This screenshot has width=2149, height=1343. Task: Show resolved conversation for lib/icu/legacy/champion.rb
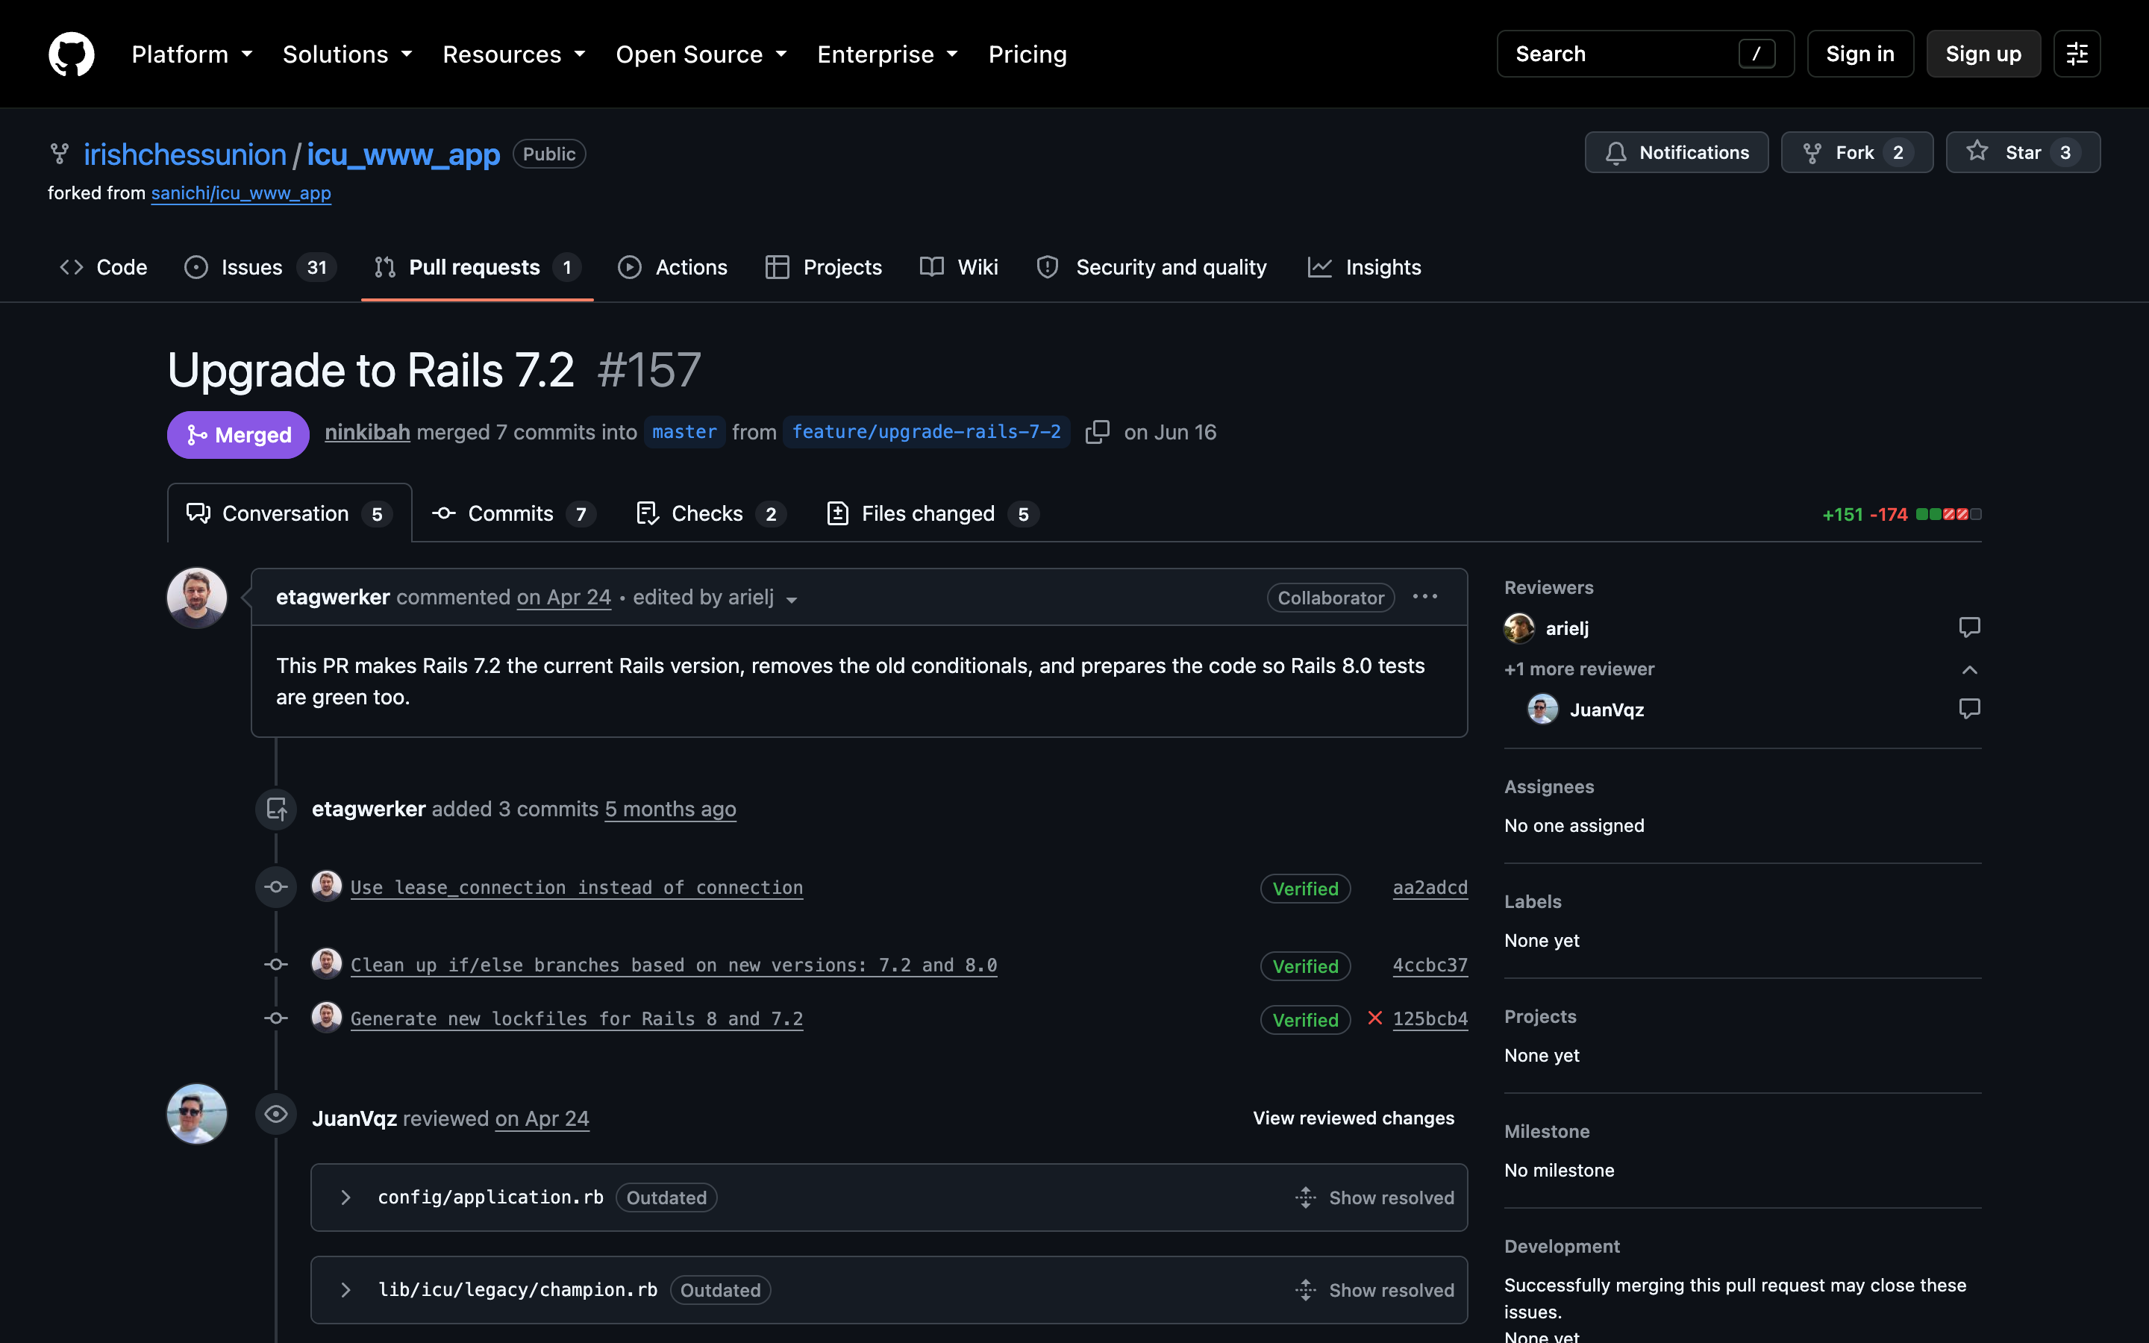tap(1374, 1290)
